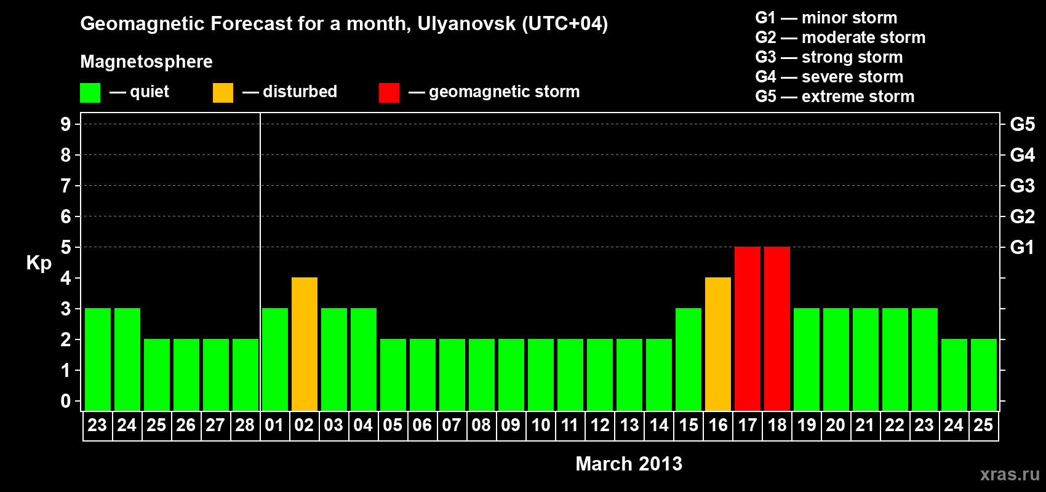Click the green bar for day 01
Image resolution: width=1046 pixels, height=492 pixels.
[275, 359]
